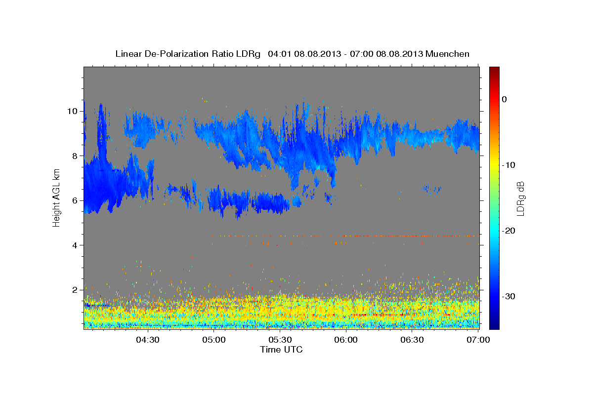The height and width of the screenshot is (395, 593).
Task: Click the height label '2'
Action: (75, 290)
